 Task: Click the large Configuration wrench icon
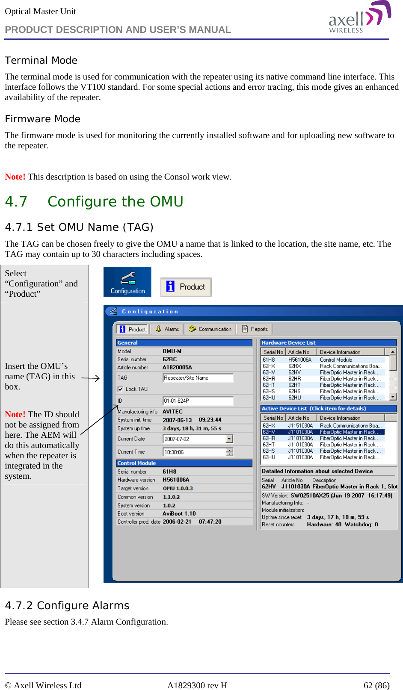127,282
